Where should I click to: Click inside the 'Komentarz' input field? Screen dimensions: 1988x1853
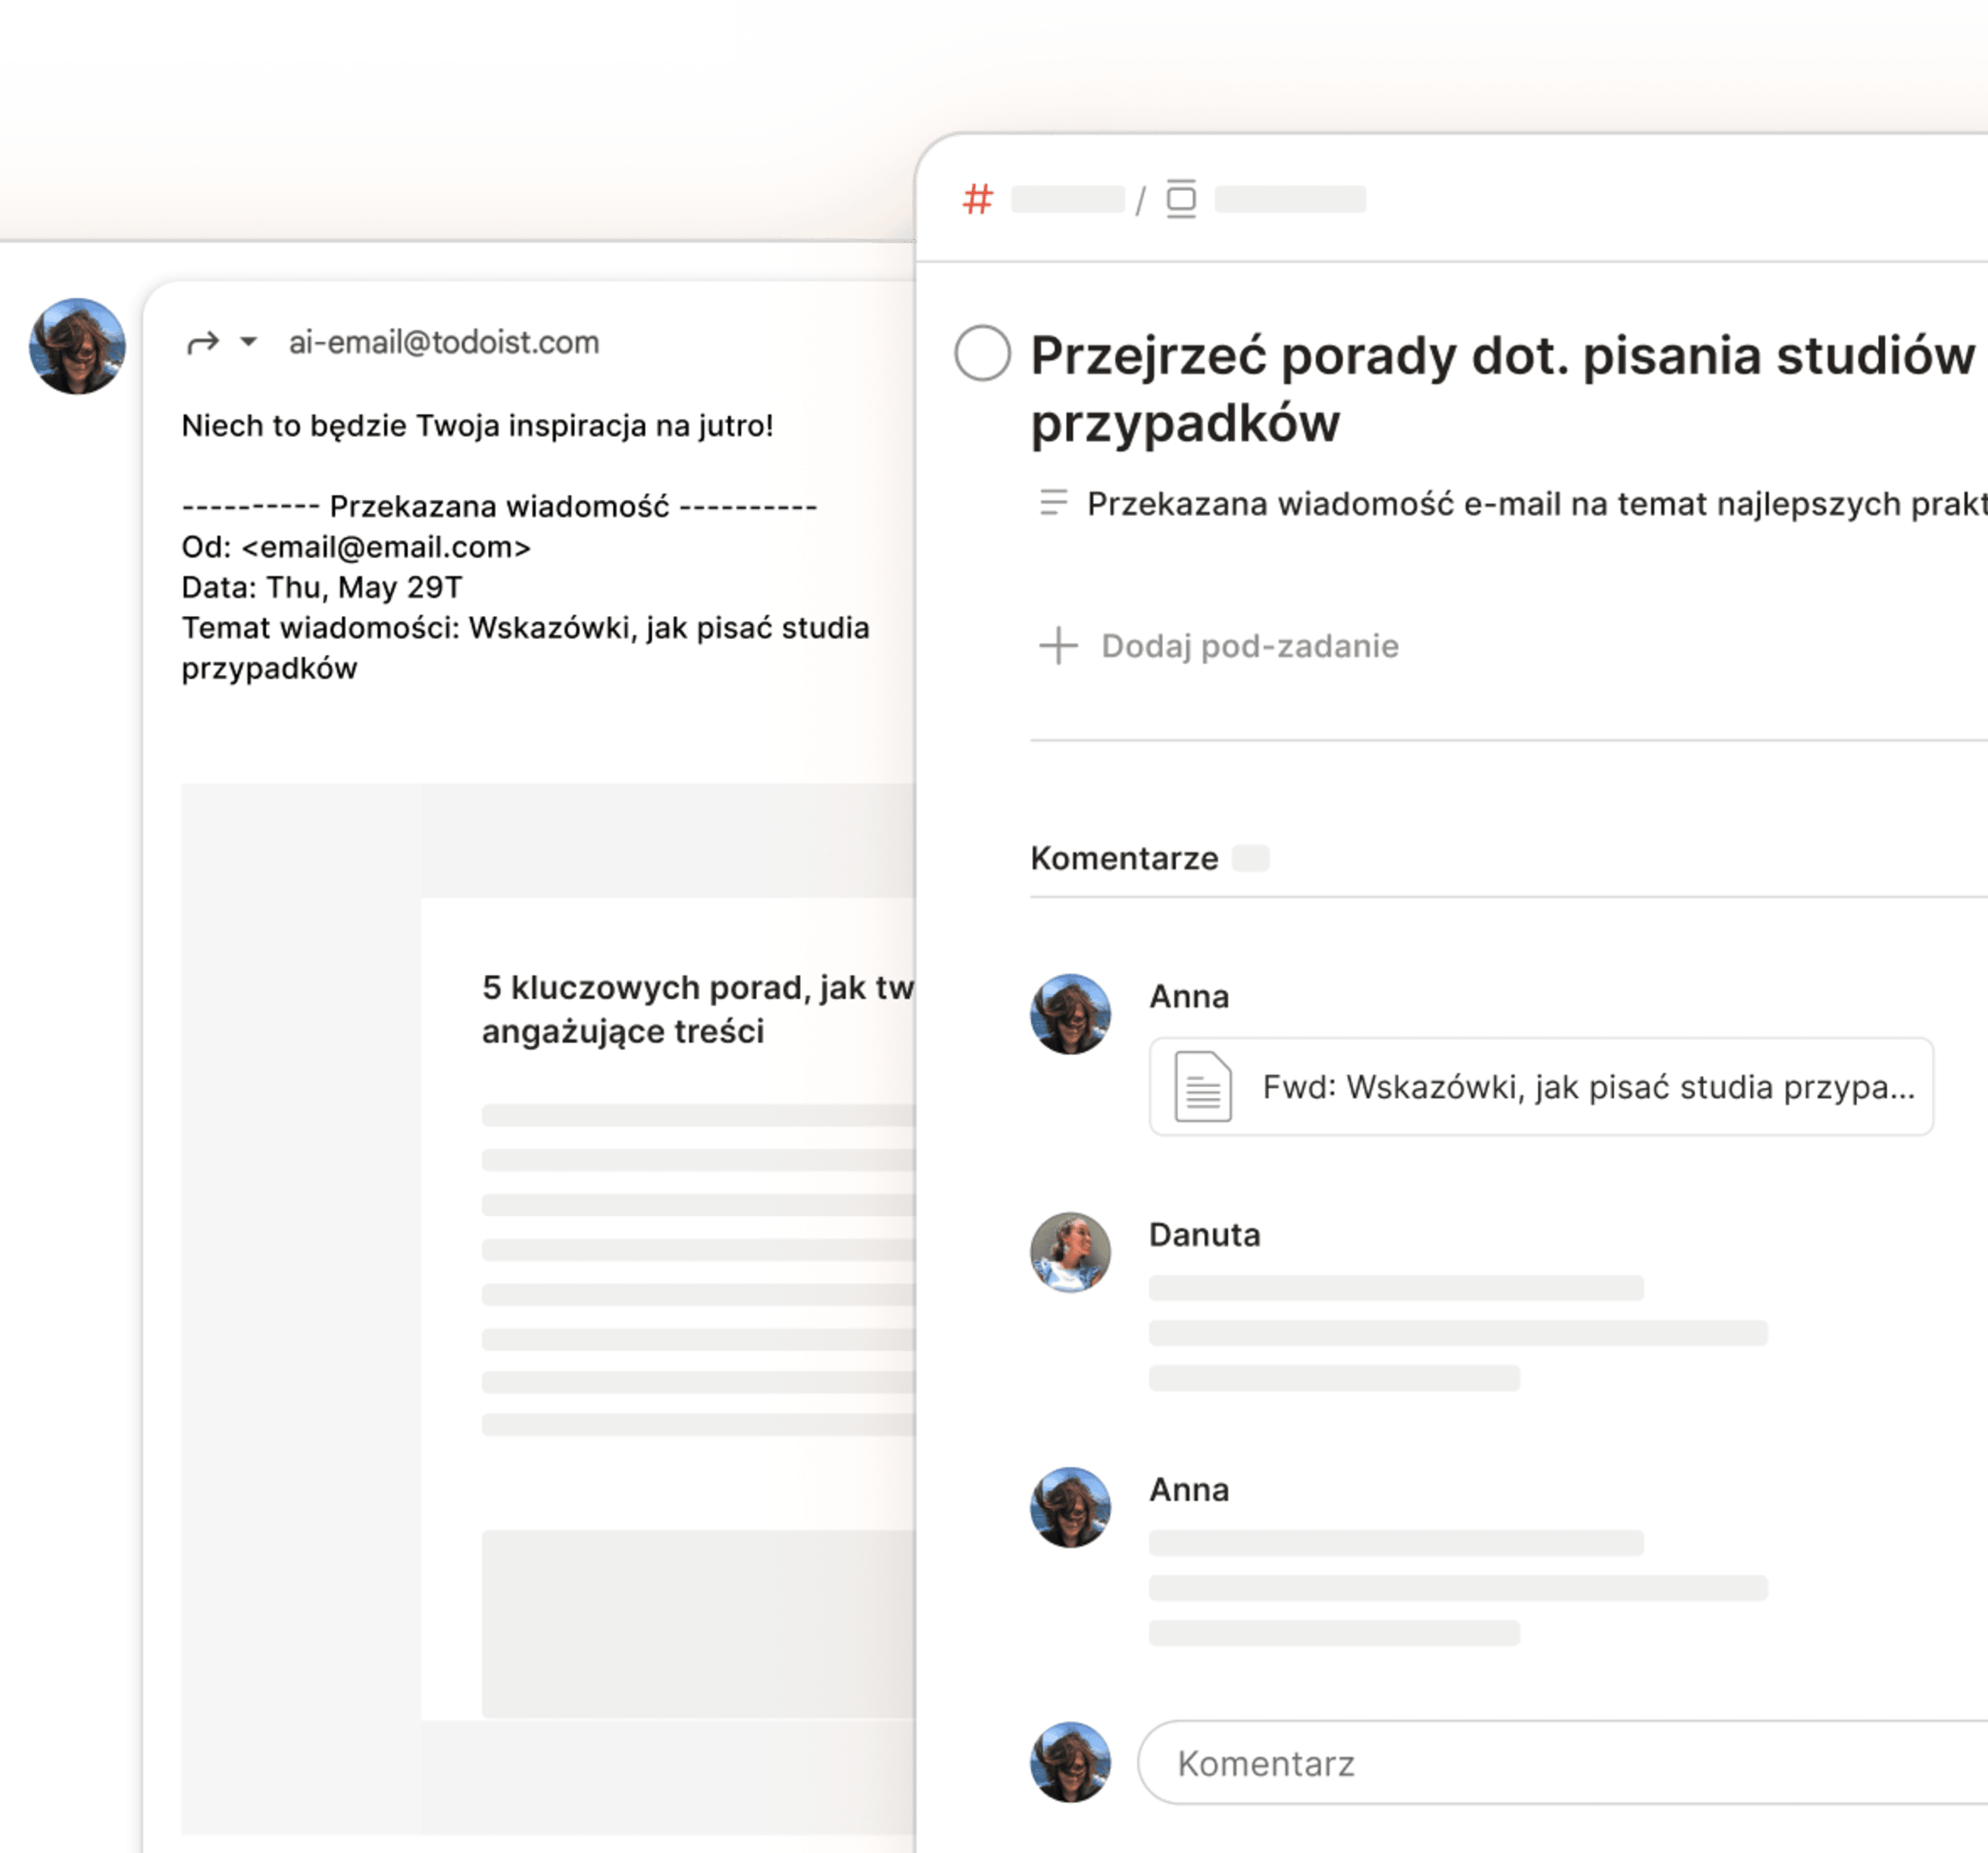point(1560,1764)
